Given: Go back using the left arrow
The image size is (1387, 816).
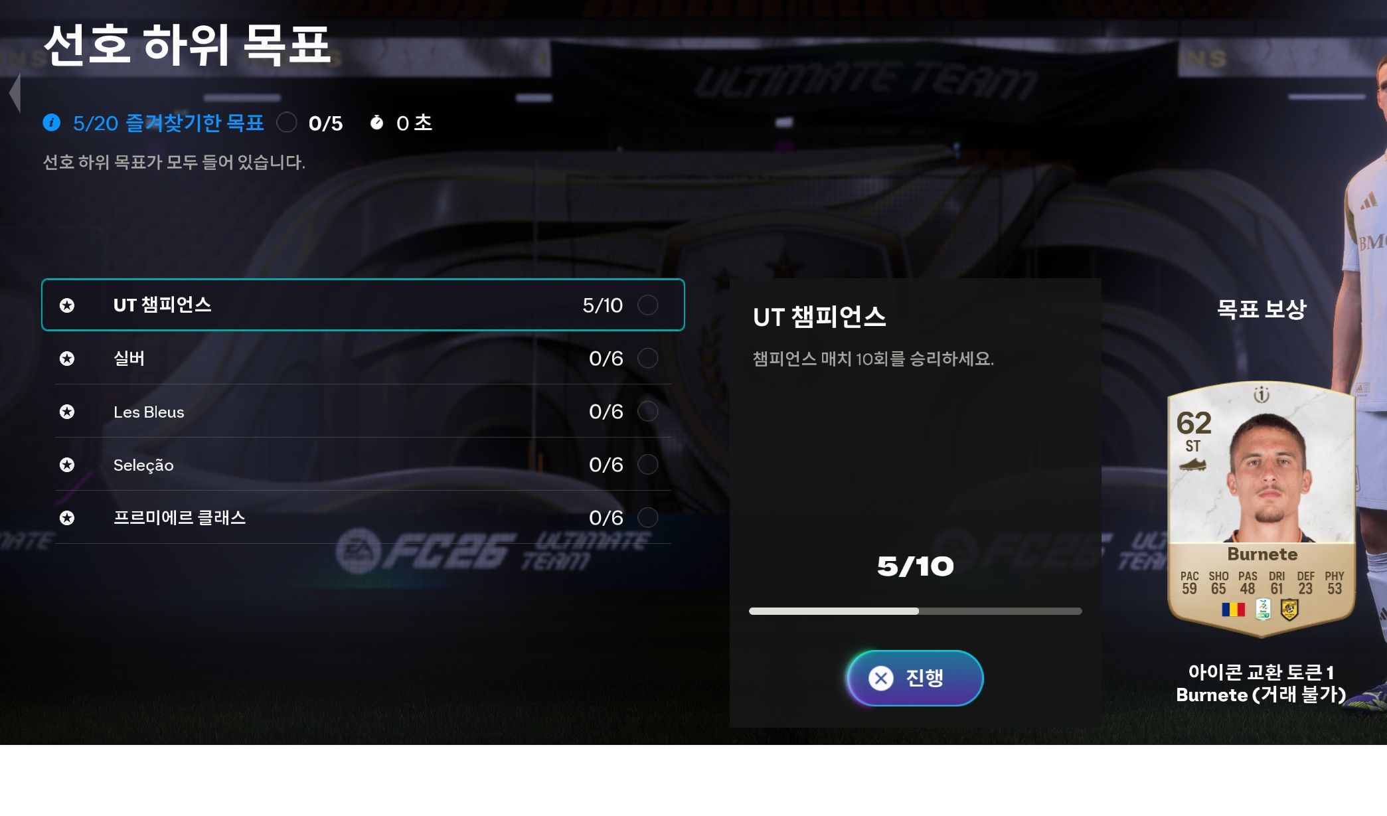Looking at the screenshot, I should pos(15,92).
